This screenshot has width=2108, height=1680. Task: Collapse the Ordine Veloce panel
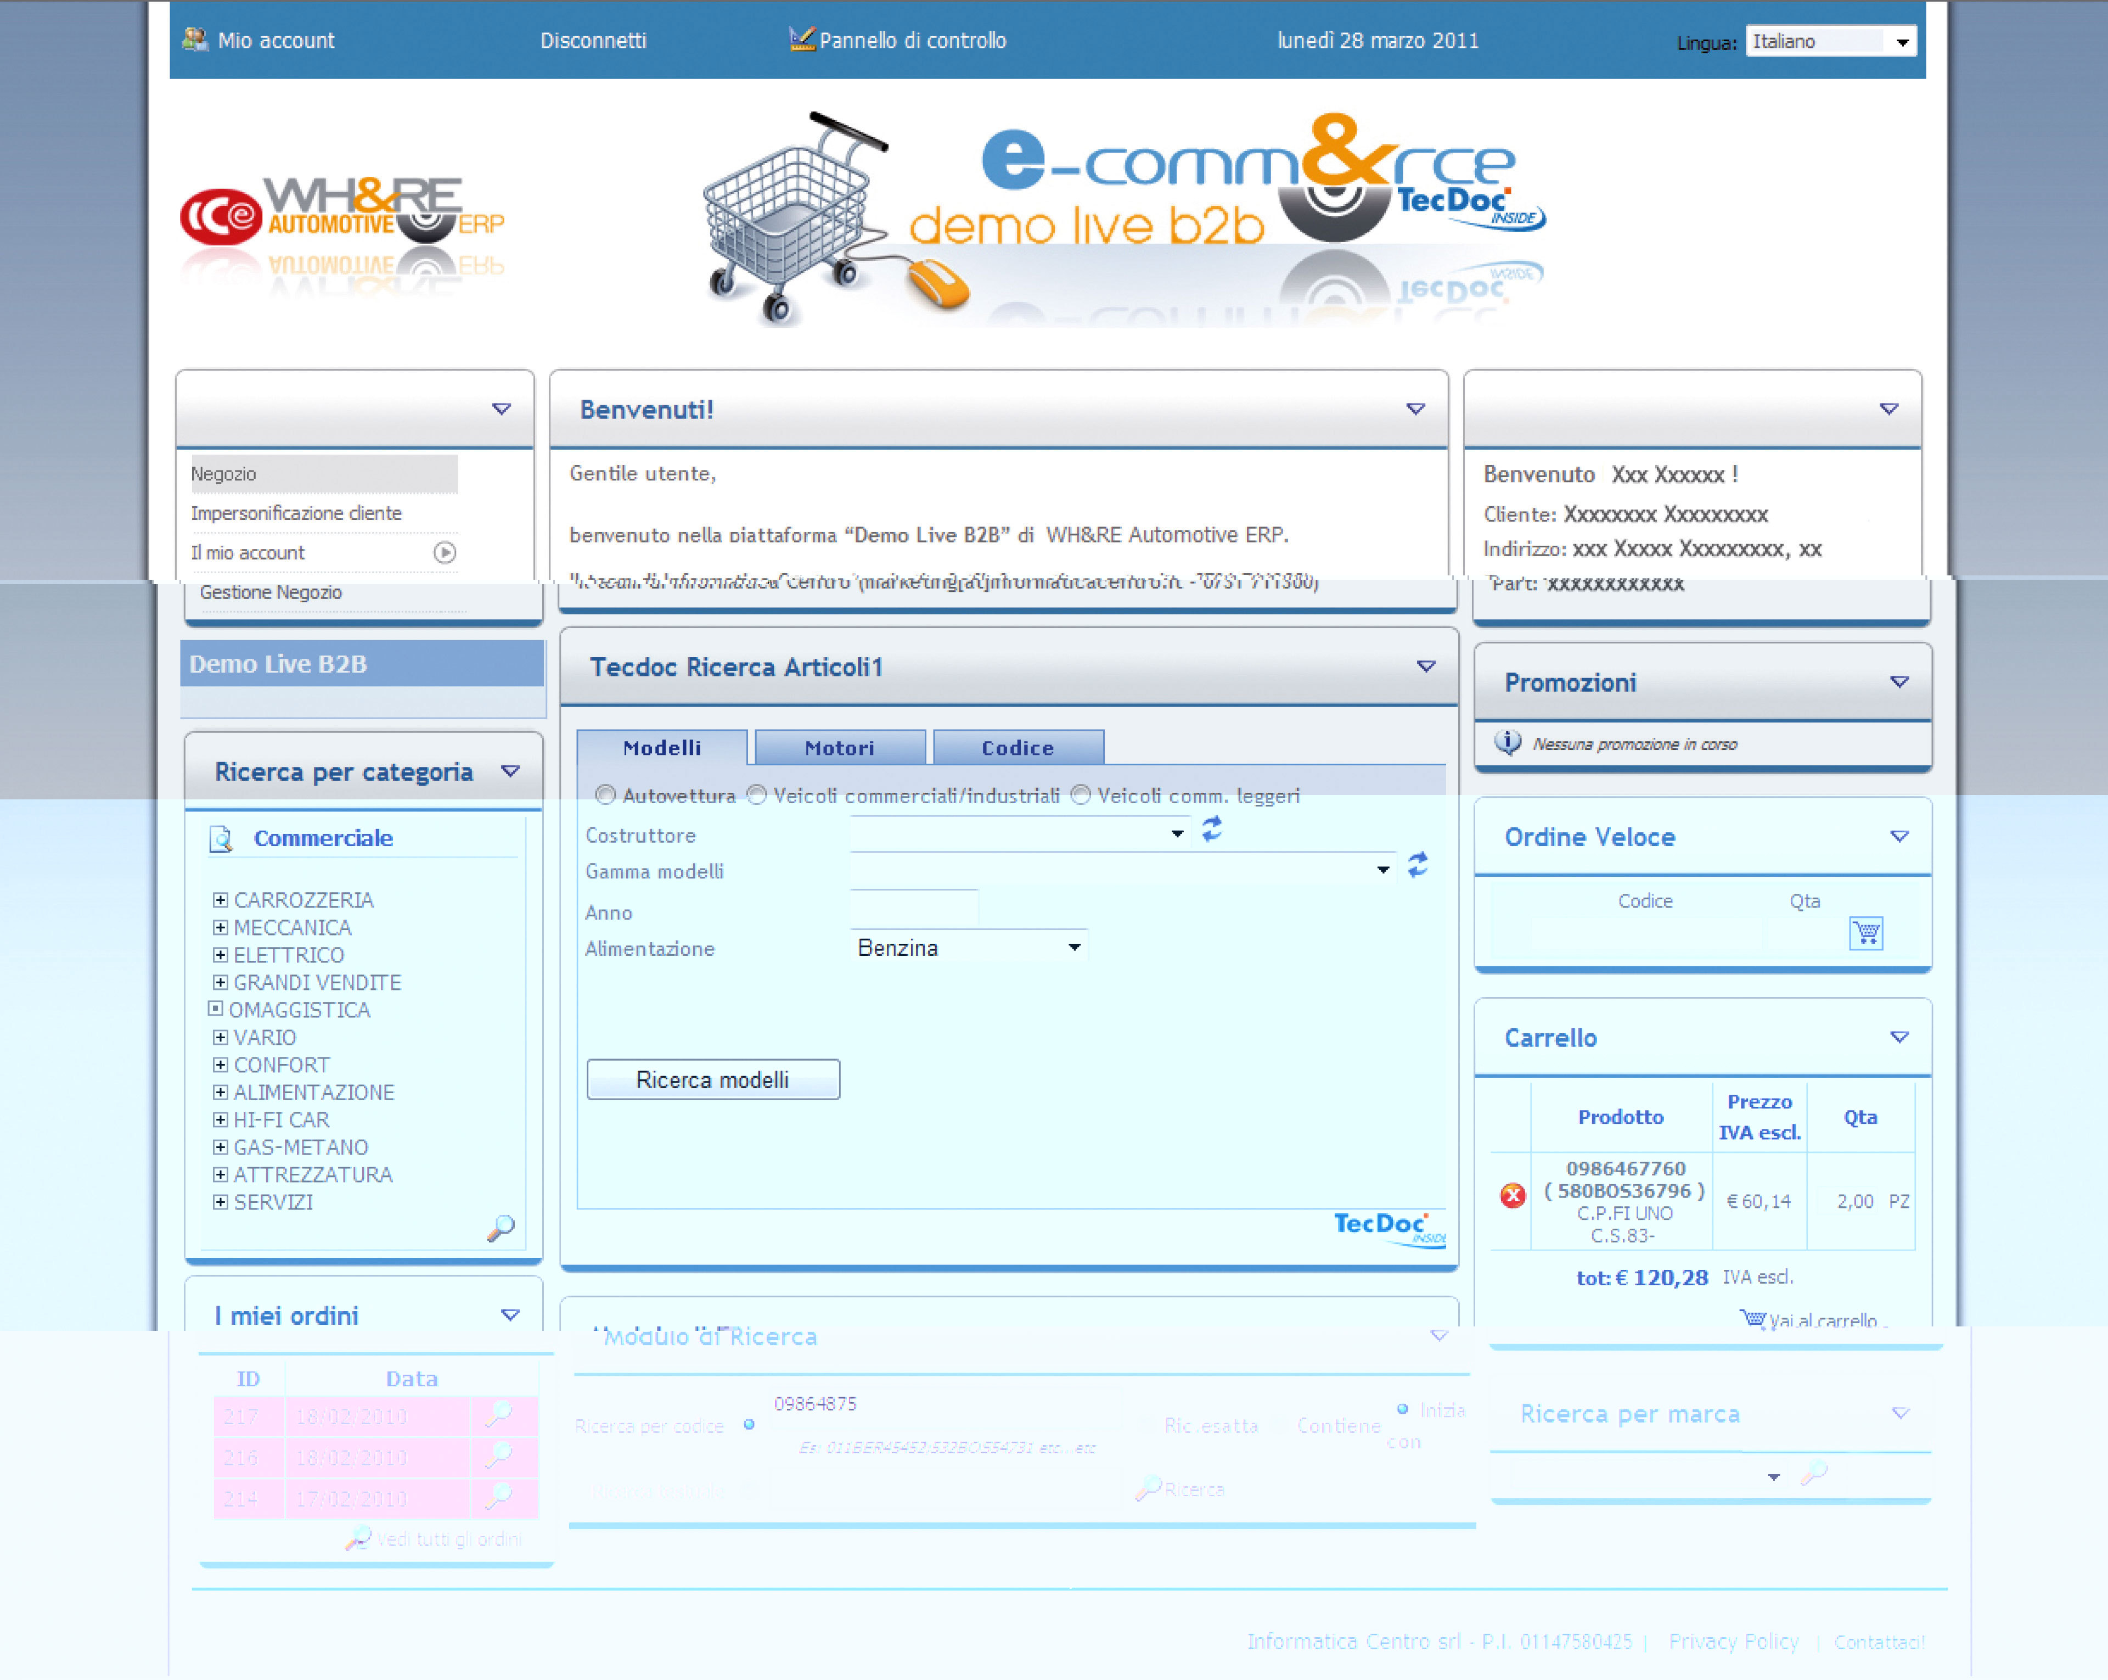tap(1899, 836)
